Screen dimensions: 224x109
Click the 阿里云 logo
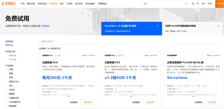[x=9, y=4]
